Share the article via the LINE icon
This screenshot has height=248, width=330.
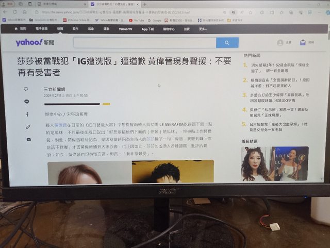pos(27,102)
